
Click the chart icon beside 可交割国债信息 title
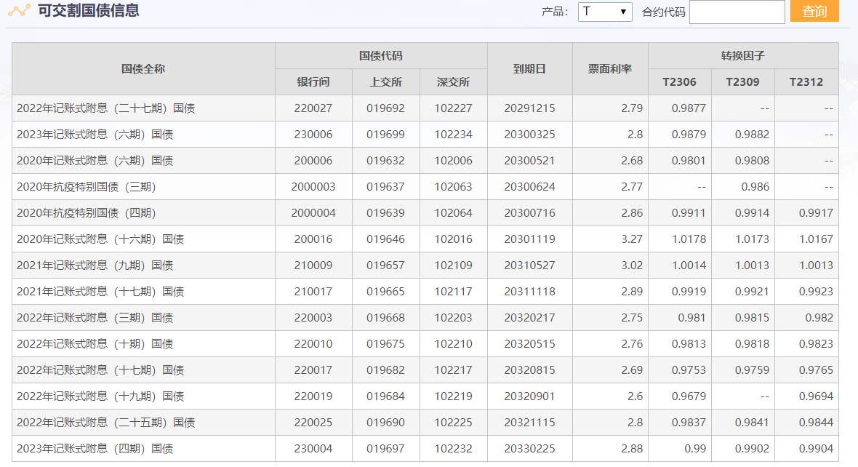tap(19, 11)
